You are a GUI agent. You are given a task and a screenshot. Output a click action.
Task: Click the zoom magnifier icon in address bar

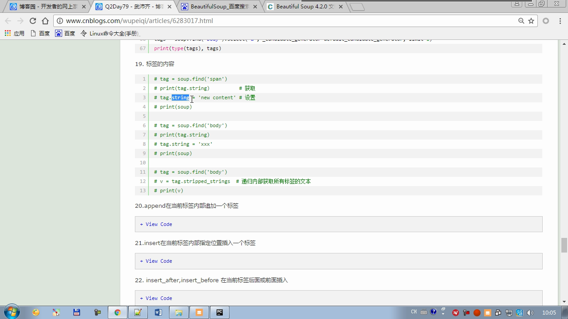click(521, 21)
